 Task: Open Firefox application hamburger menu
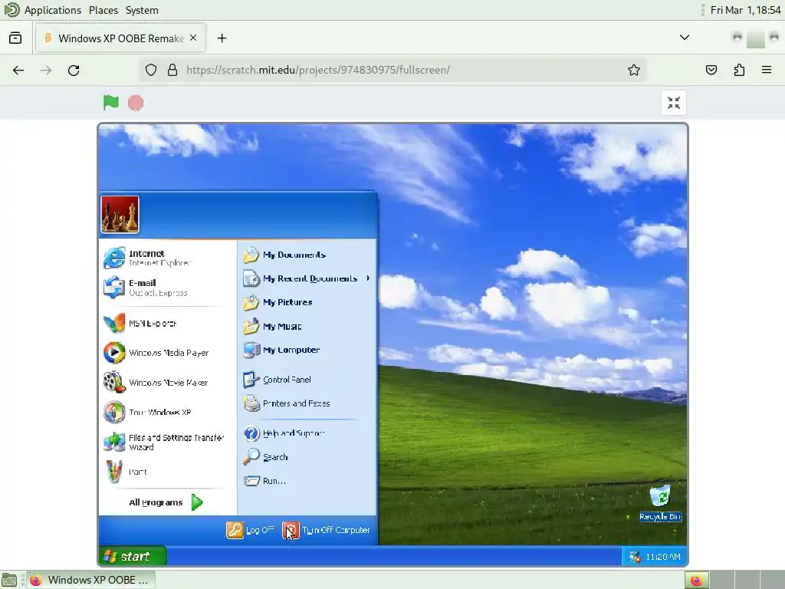coord(767,70)
